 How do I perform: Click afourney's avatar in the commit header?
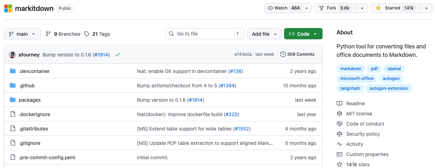pos(12,55)
